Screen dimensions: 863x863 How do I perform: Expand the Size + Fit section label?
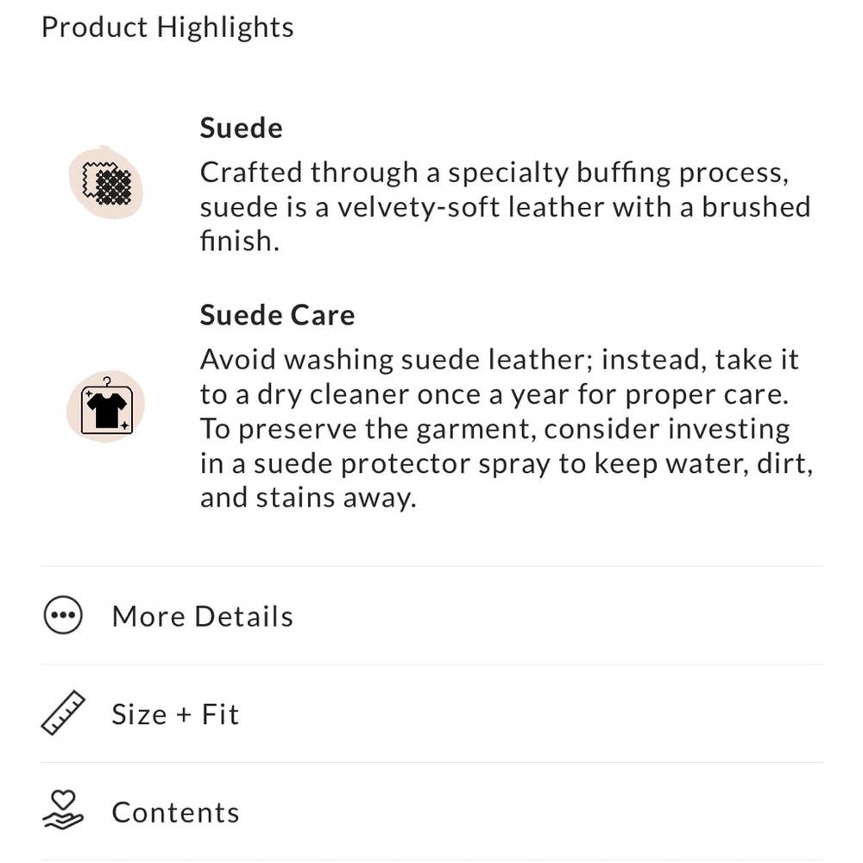(x=175, y=715)
